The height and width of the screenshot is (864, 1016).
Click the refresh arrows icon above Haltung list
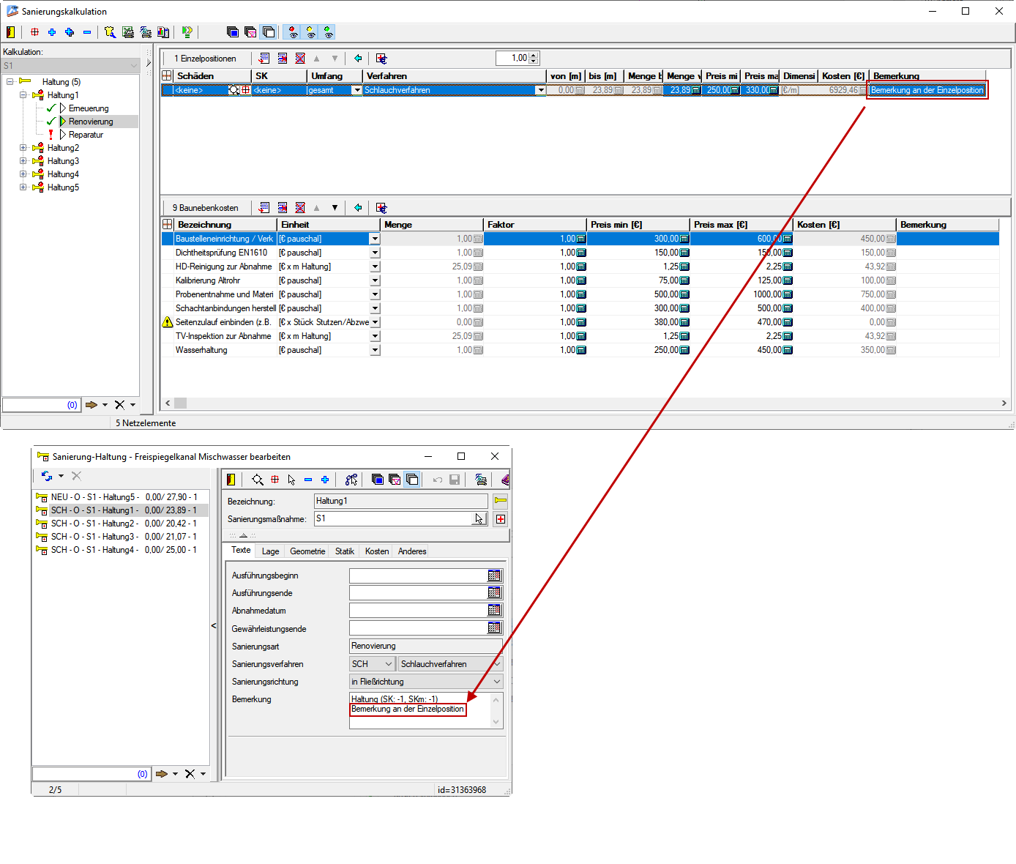point(47,476)
